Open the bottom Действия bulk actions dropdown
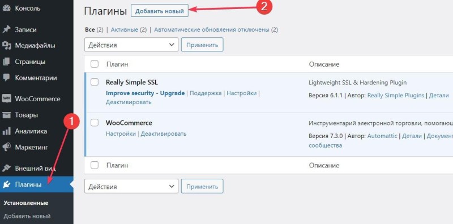The image size is (453, 224). (131, 186)
